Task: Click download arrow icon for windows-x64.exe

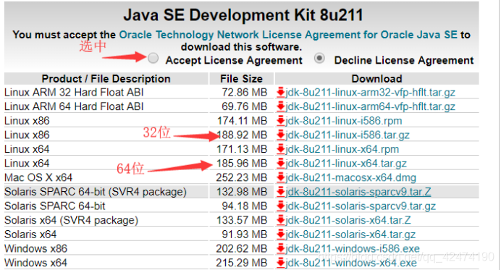Action: tap(281, 262)
